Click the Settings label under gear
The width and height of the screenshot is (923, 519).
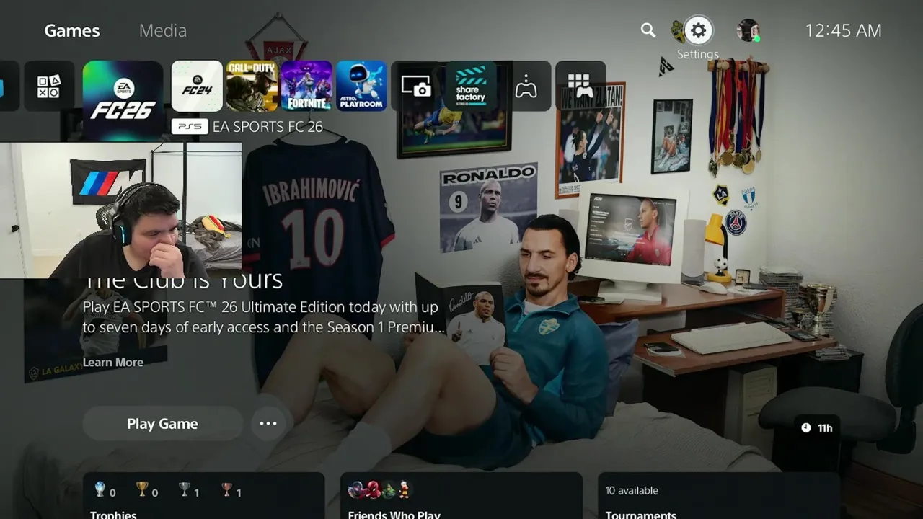click(x=698, y=54)
